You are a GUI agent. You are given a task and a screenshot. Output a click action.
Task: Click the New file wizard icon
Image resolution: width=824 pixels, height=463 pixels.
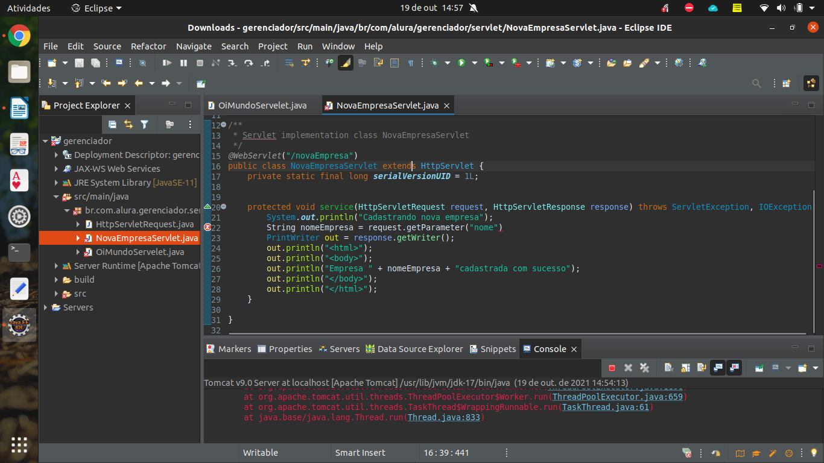click(52, 63)
